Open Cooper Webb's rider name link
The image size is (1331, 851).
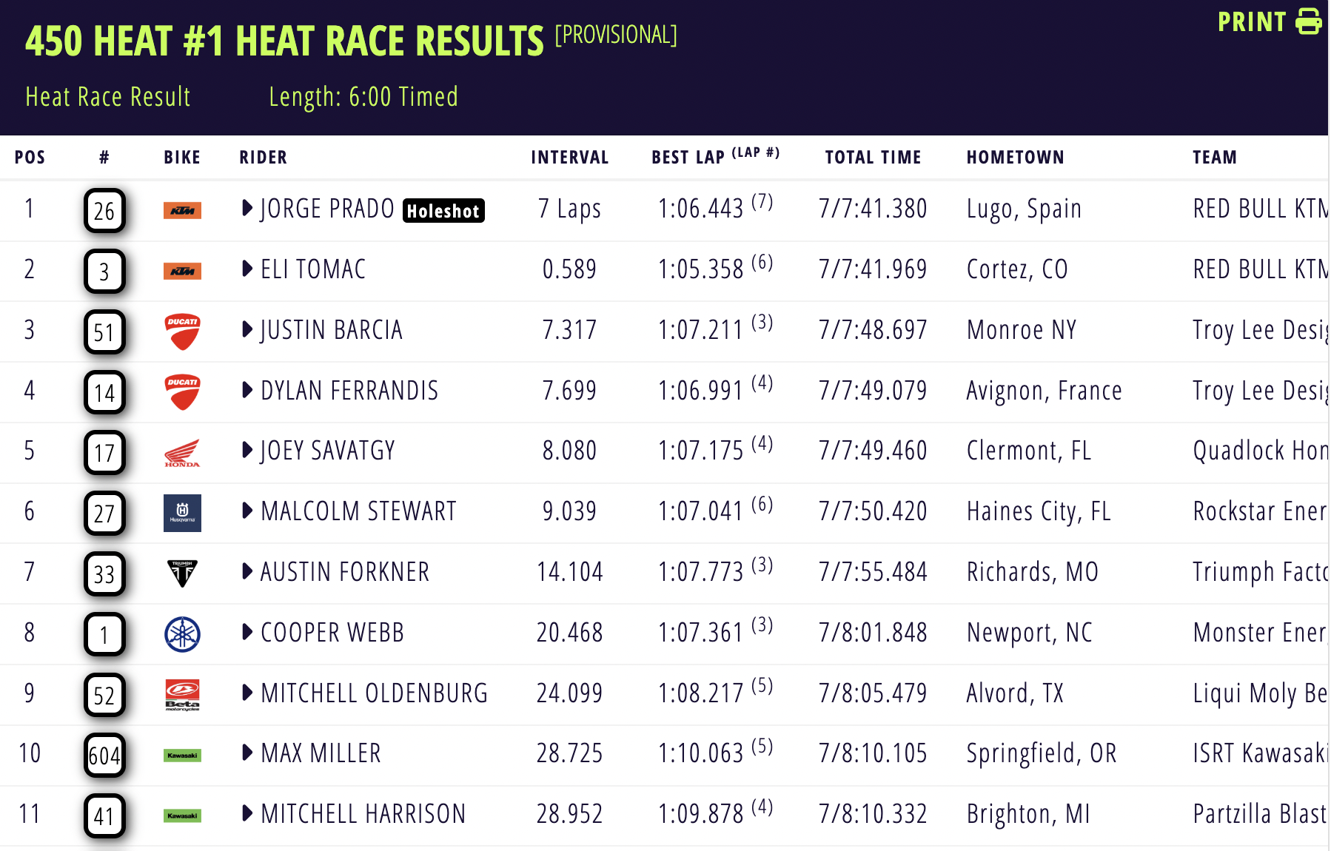pos(332,633)
